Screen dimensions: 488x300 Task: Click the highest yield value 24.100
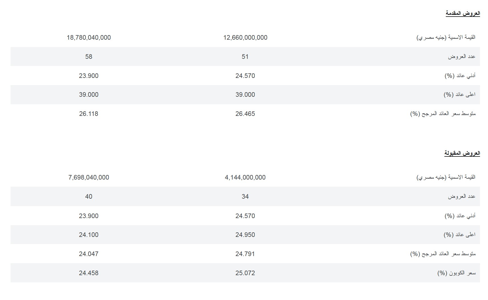click(89, 235)
